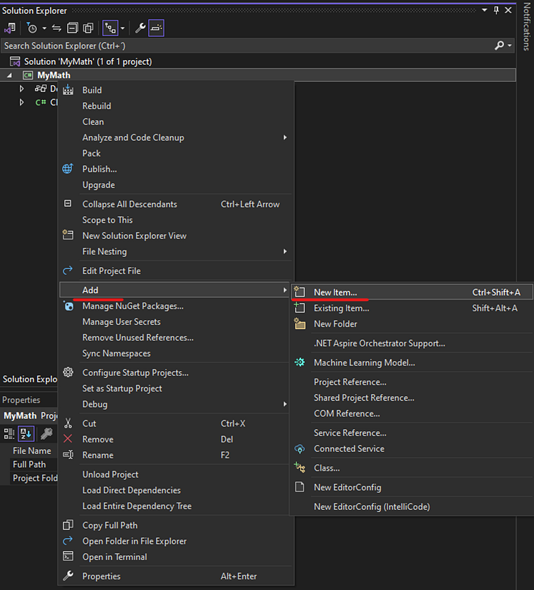Click the Collapse All icon in toolbar

point(72,28)
